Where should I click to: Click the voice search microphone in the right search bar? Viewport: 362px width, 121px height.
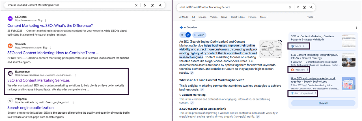(298, 7)
